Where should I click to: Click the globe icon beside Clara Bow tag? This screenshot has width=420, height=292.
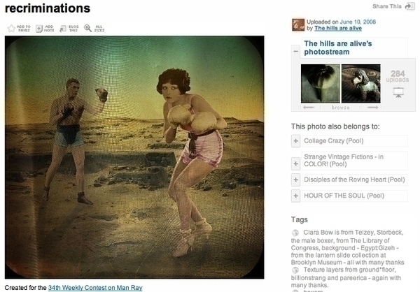(295, 233)
